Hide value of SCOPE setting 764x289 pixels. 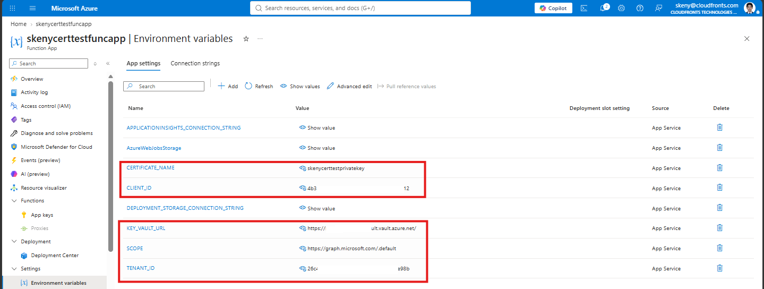click(x=303, y=249)
